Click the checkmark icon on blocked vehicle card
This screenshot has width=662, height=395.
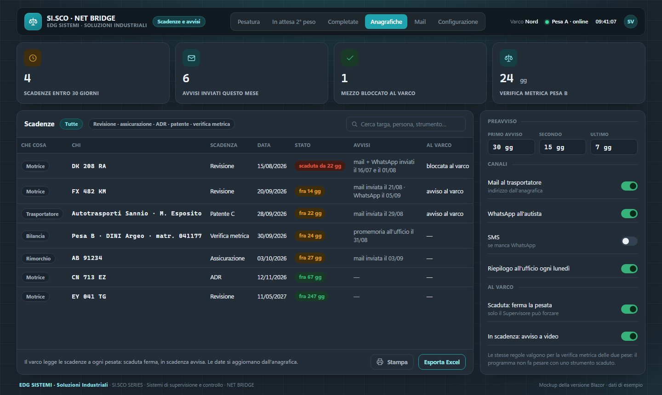[350, 58]
